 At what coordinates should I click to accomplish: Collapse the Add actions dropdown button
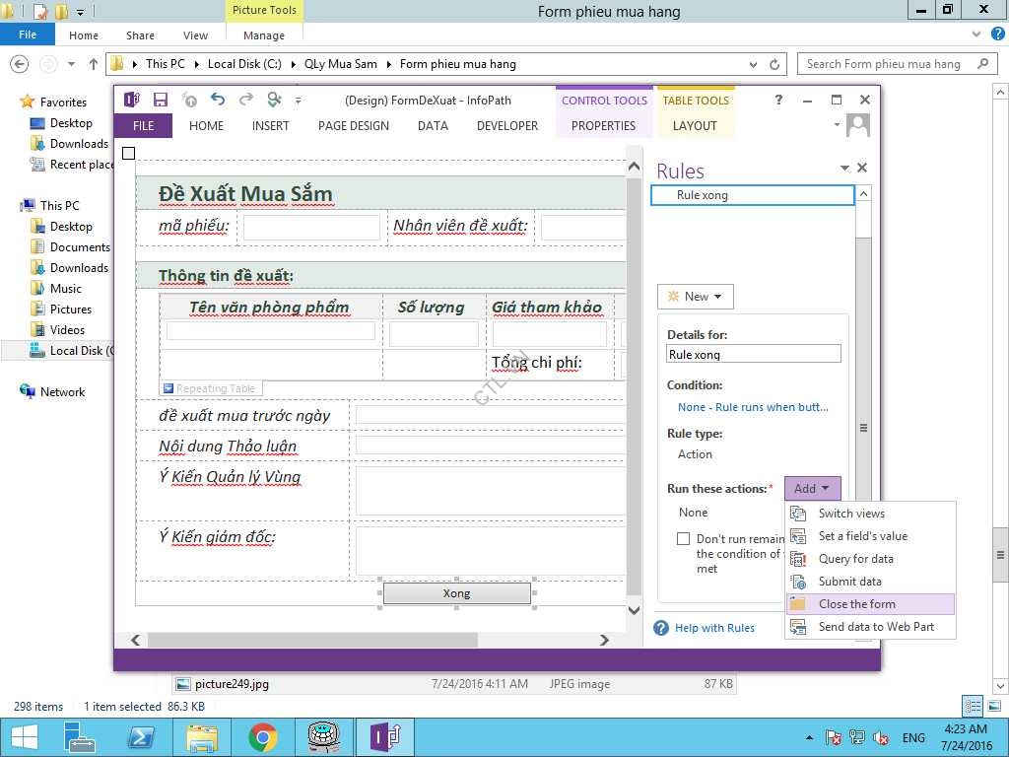[812, 489]
